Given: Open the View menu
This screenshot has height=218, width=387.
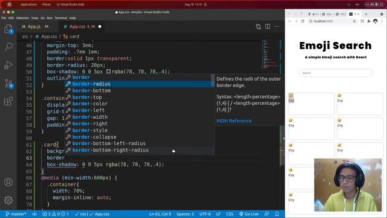Looking at the screenshot, I should pyautogui.click(x=35, y=18).
